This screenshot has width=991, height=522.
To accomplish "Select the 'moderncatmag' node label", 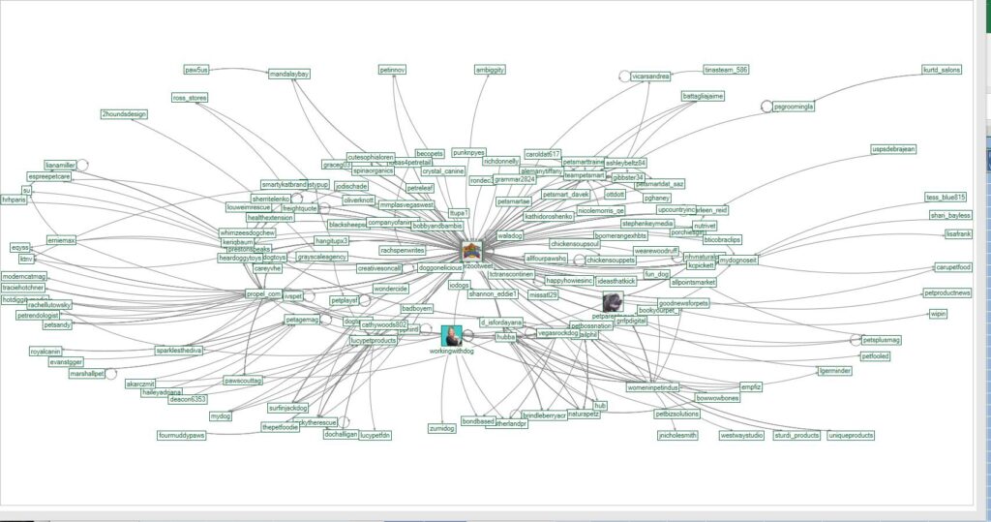I will coord(24,277).
